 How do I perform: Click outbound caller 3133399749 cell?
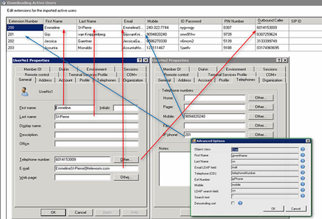coord(272,41)
